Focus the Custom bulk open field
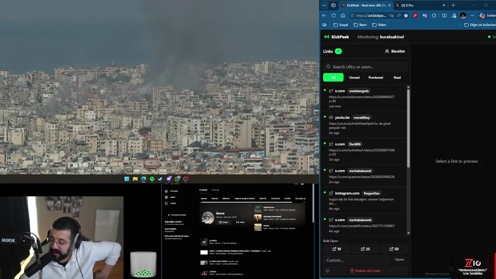This screenshot has height=279, width=496. [x=356, y=260]
